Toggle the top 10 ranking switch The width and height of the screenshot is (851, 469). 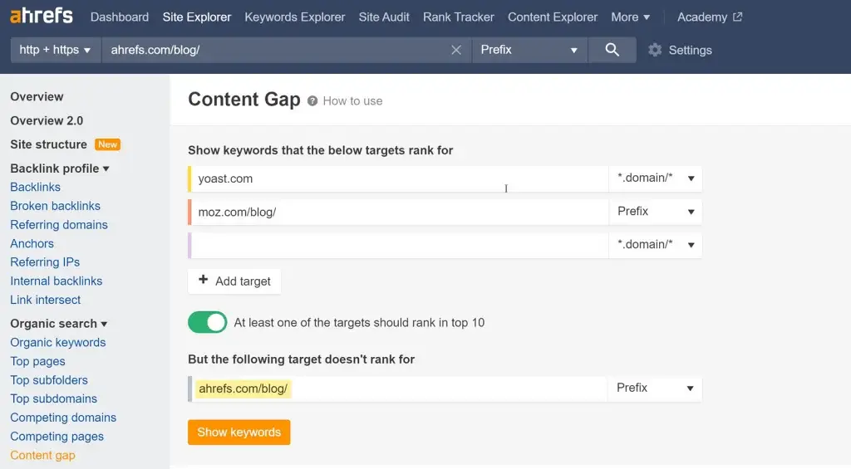tap(207, 322)
